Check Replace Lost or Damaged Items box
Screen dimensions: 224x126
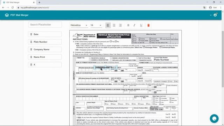(111, 60)
